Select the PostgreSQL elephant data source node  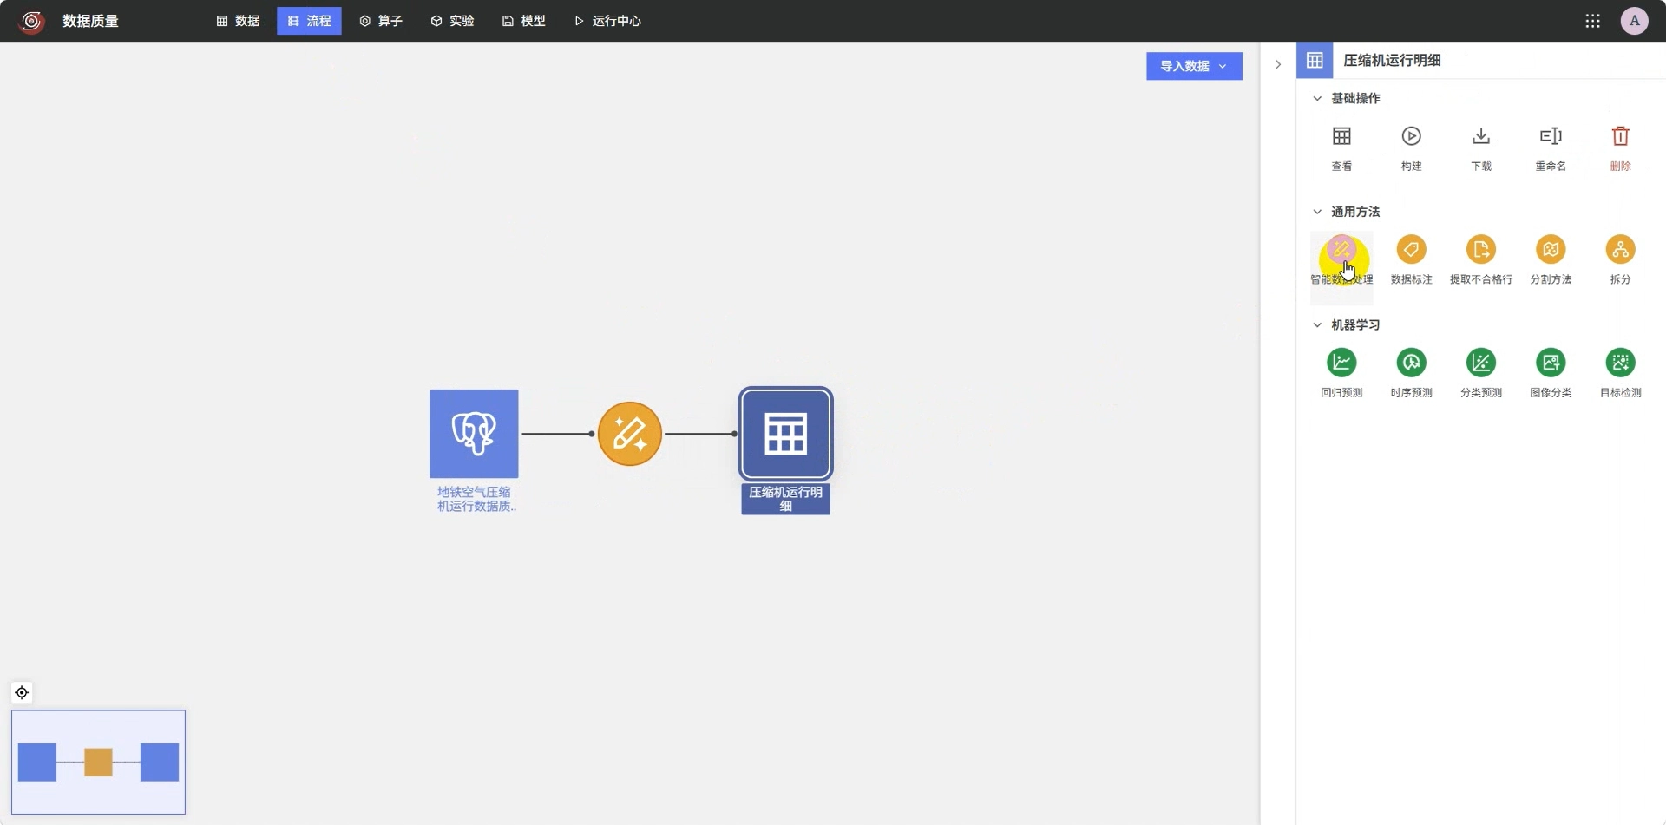(474, 434)
